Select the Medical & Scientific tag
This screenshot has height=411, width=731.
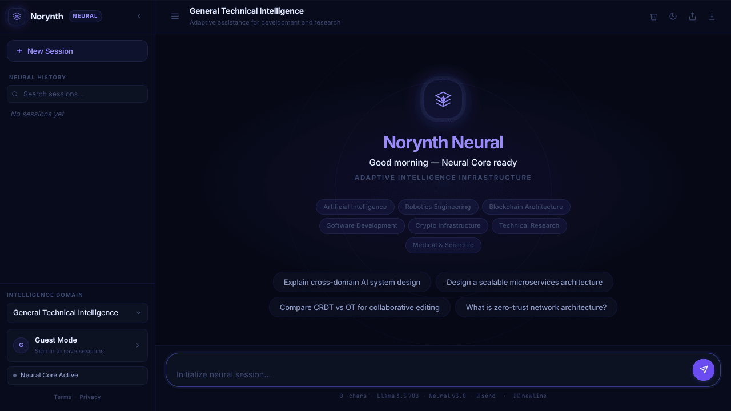point(443,245)
